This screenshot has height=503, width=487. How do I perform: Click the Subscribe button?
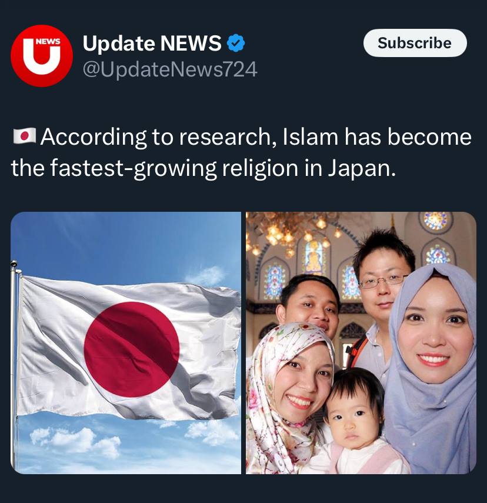coord(415,43)
